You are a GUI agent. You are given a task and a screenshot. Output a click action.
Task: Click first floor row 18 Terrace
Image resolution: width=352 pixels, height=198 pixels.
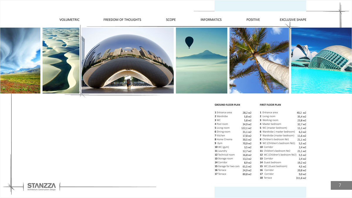(x=283, y=178)
